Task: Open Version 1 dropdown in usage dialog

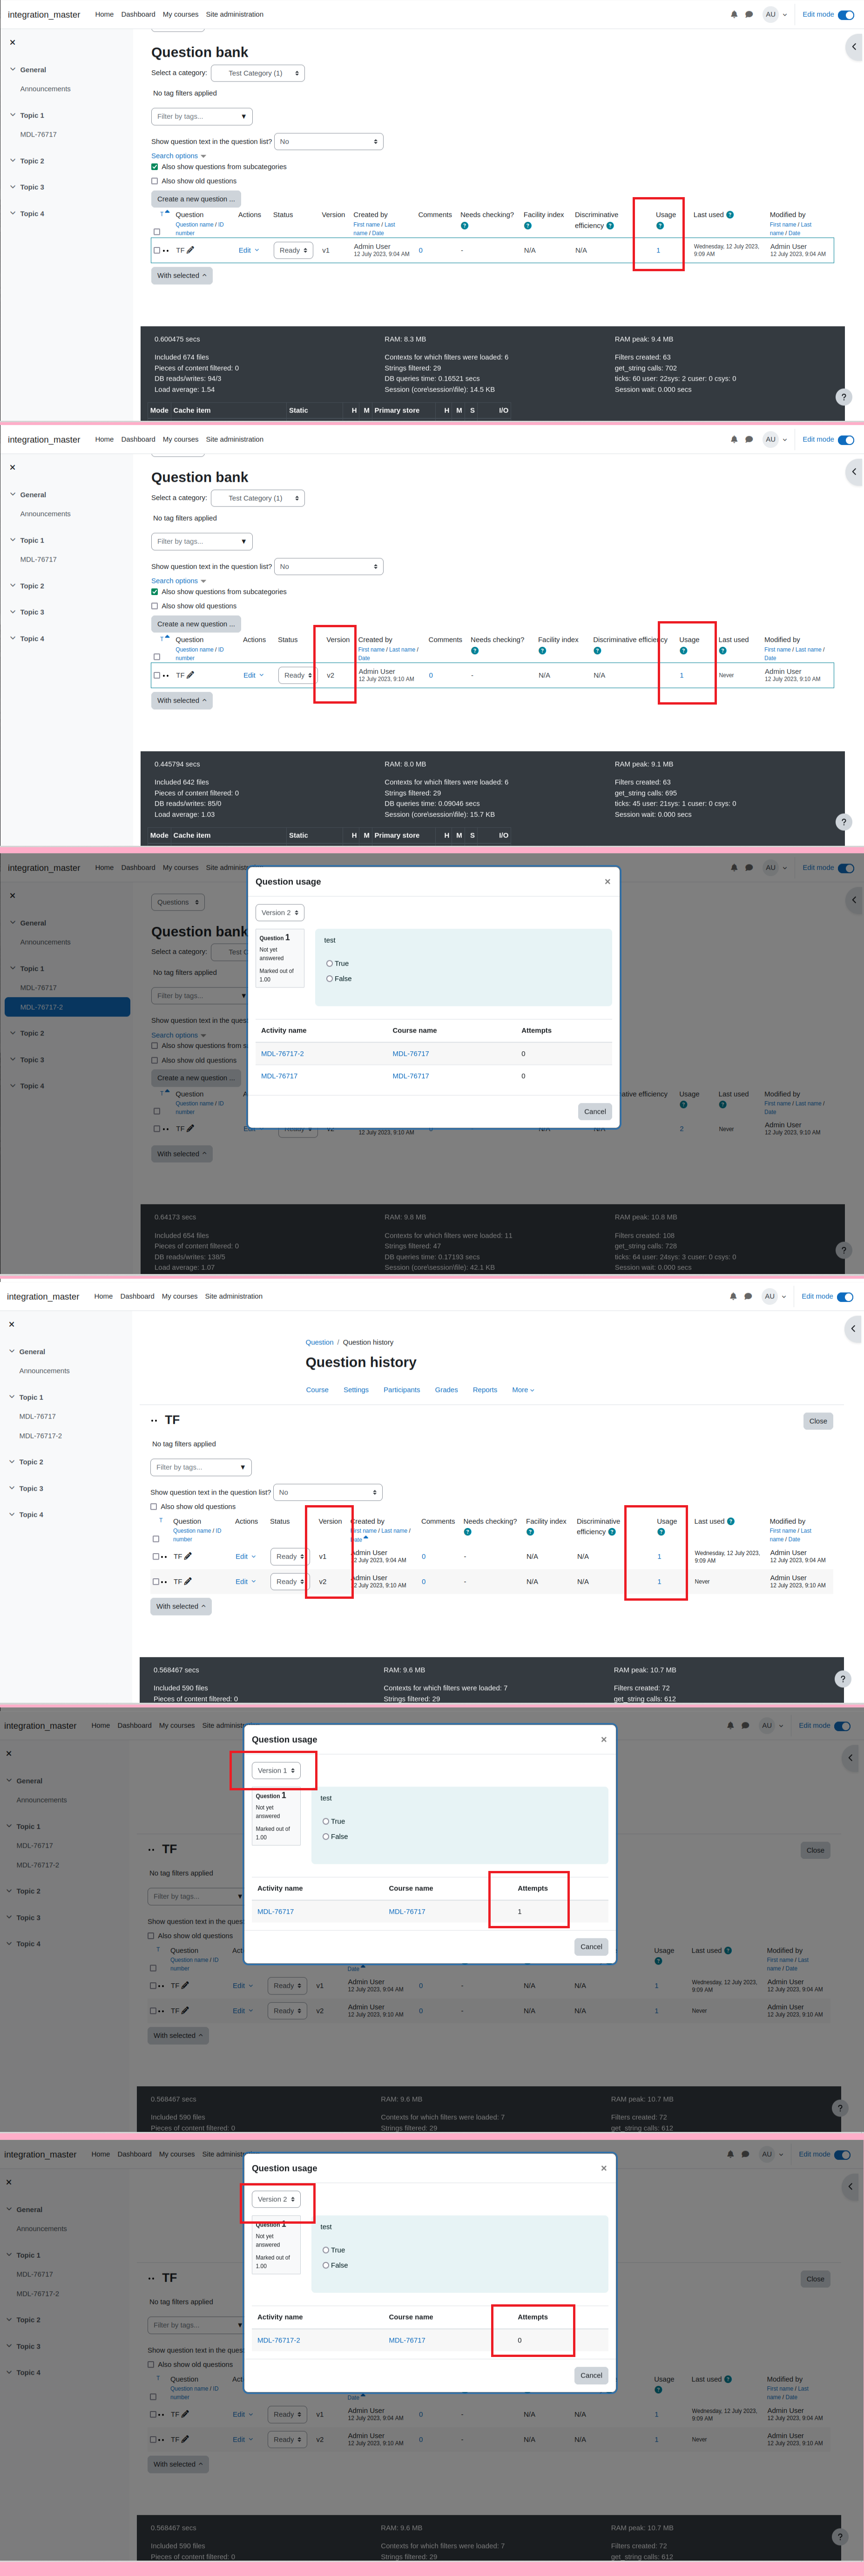Action: tap(276, 1770)
